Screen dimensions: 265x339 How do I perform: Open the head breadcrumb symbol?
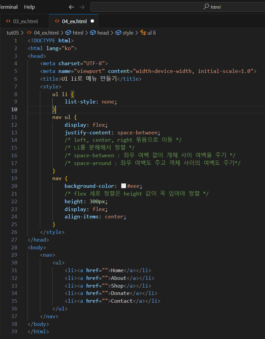click(x=103, y=33)
